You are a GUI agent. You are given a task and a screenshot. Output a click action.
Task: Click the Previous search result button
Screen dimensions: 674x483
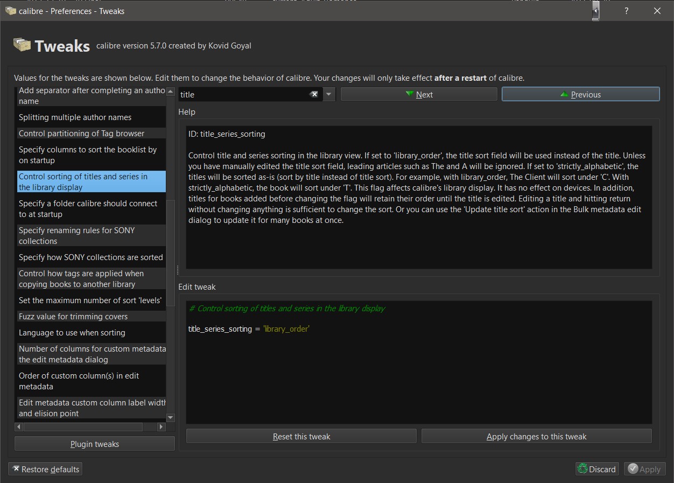pos(580,94)
